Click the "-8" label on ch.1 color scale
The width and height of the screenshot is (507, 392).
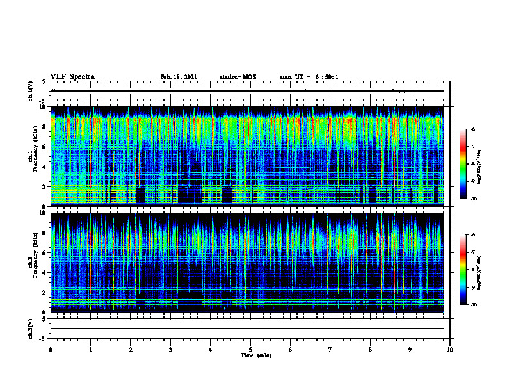tap(472, 164)
